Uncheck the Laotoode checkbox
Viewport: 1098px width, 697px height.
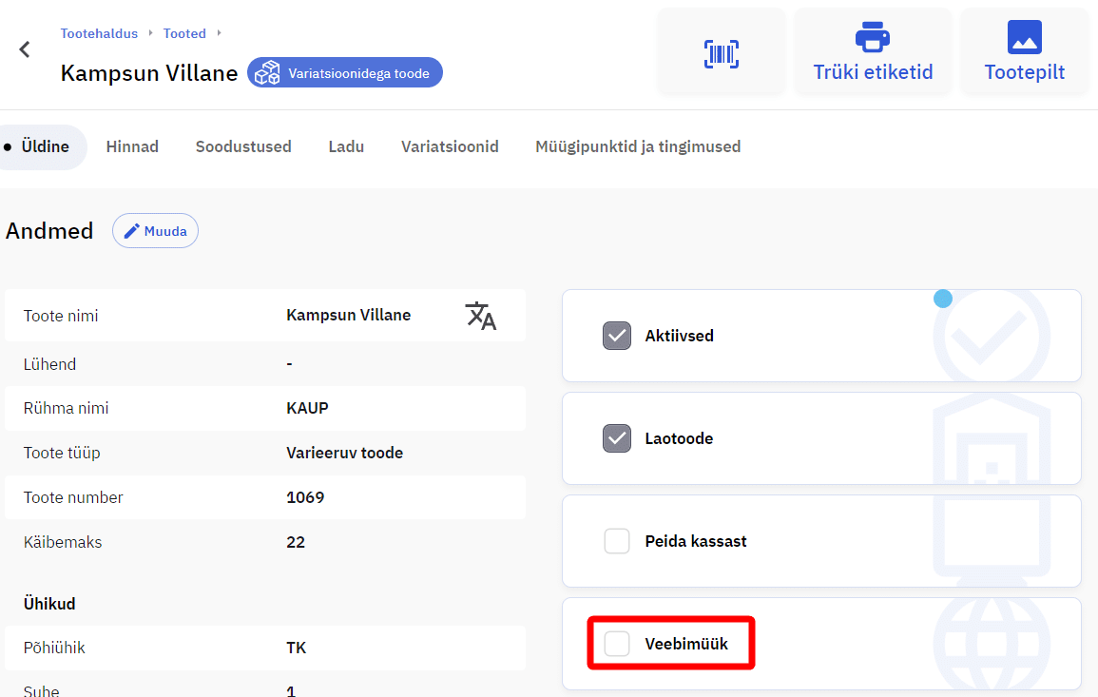pos(617,438)
